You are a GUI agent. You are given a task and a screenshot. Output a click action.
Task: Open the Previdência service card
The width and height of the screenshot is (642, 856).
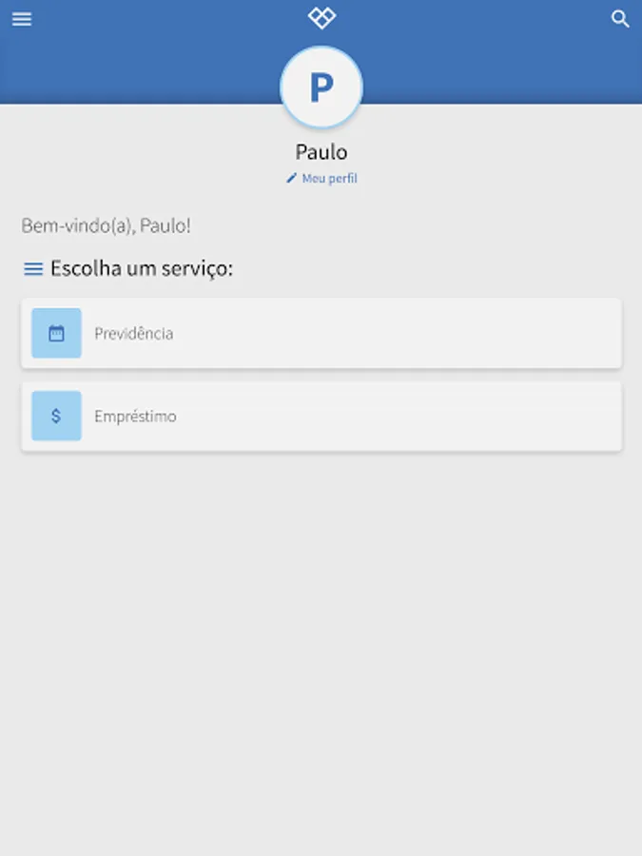tap(321, 333)
